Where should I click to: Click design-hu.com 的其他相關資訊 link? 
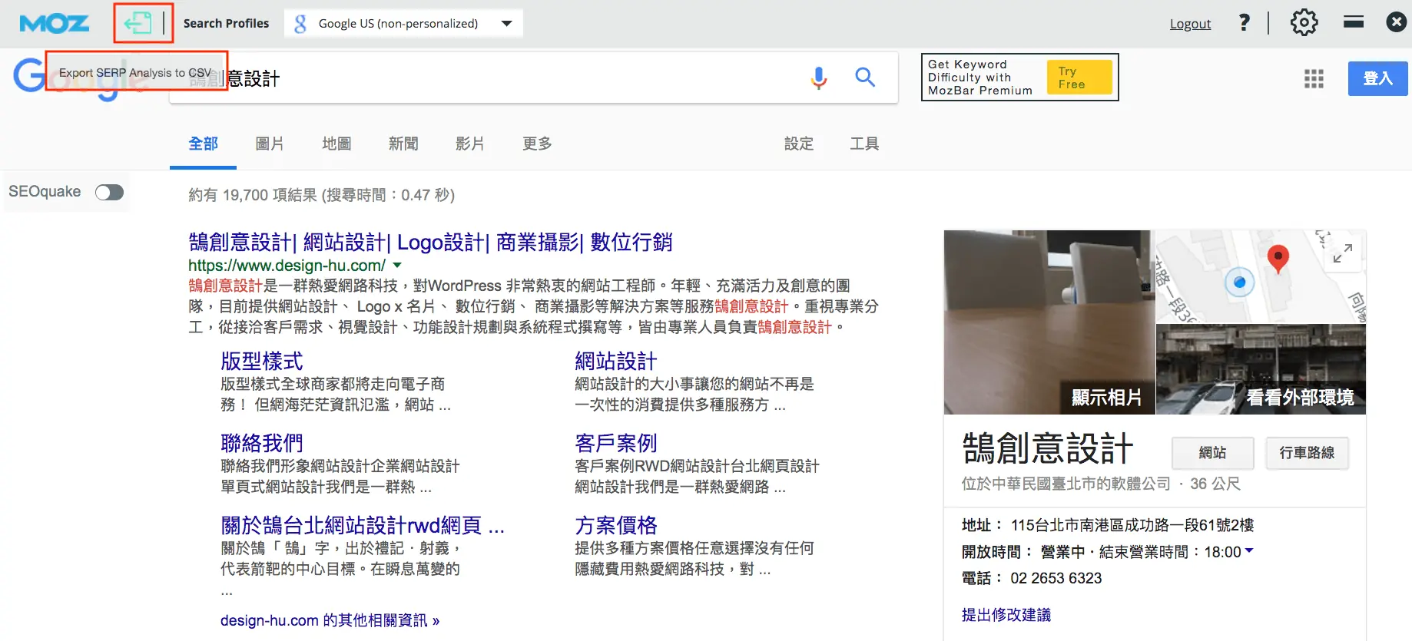[x=330, y=620]
